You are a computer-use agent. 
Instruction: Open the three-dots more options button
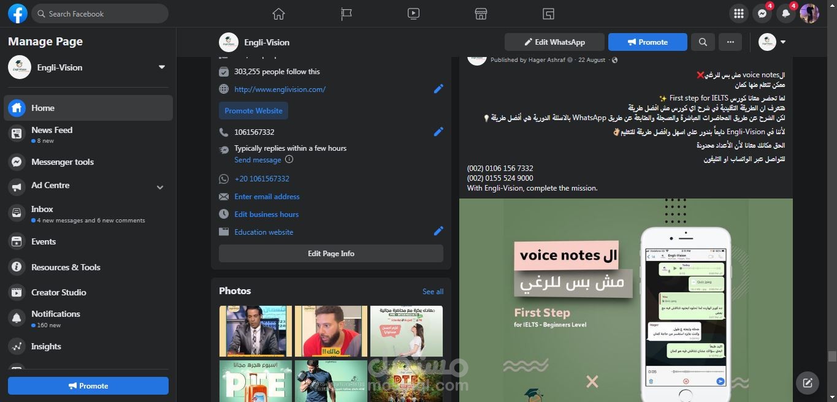tap(730, 42)
